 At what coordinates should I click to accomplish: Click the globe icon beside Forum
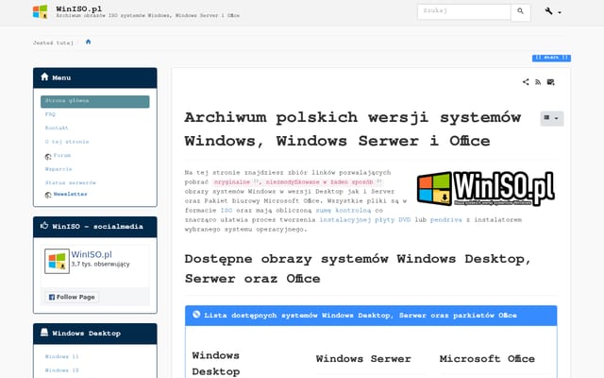coord(48,157)
